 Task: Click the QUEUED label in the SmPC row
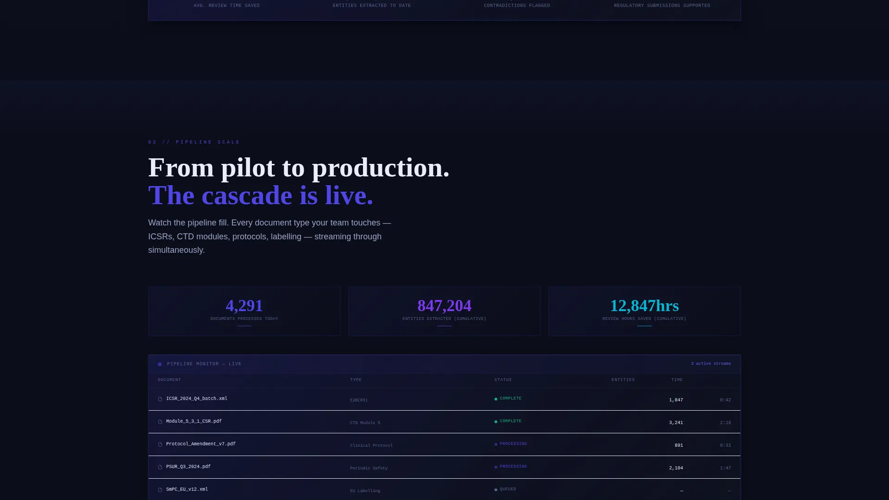click(x=508, y=489)
